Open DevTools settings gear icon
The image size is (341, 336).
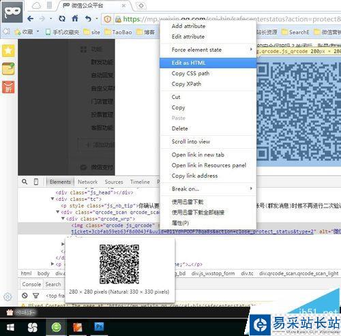(8, 296)
